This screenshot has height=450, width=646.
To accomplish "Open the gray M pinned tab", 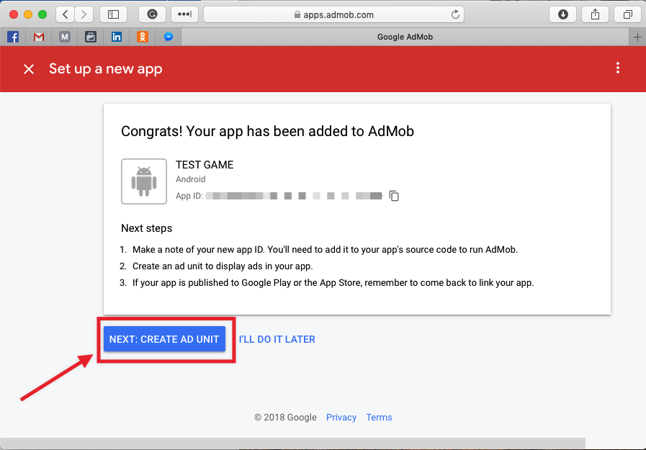I will (x=65, y=37).
